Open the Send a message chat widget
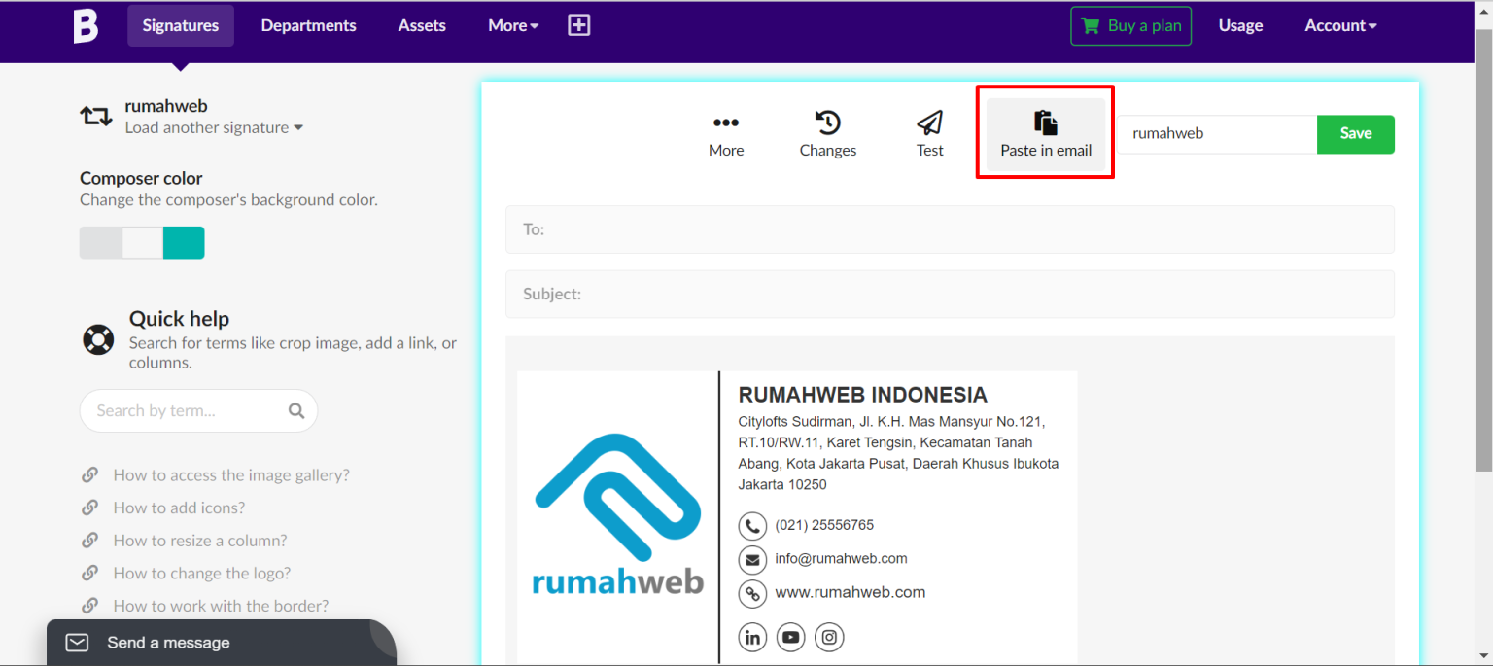 click(x=222, y=643)
